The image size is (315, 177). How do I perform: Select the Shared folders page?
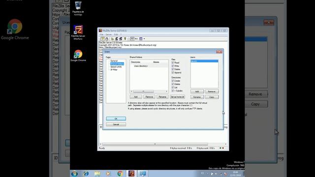[117, 64]
